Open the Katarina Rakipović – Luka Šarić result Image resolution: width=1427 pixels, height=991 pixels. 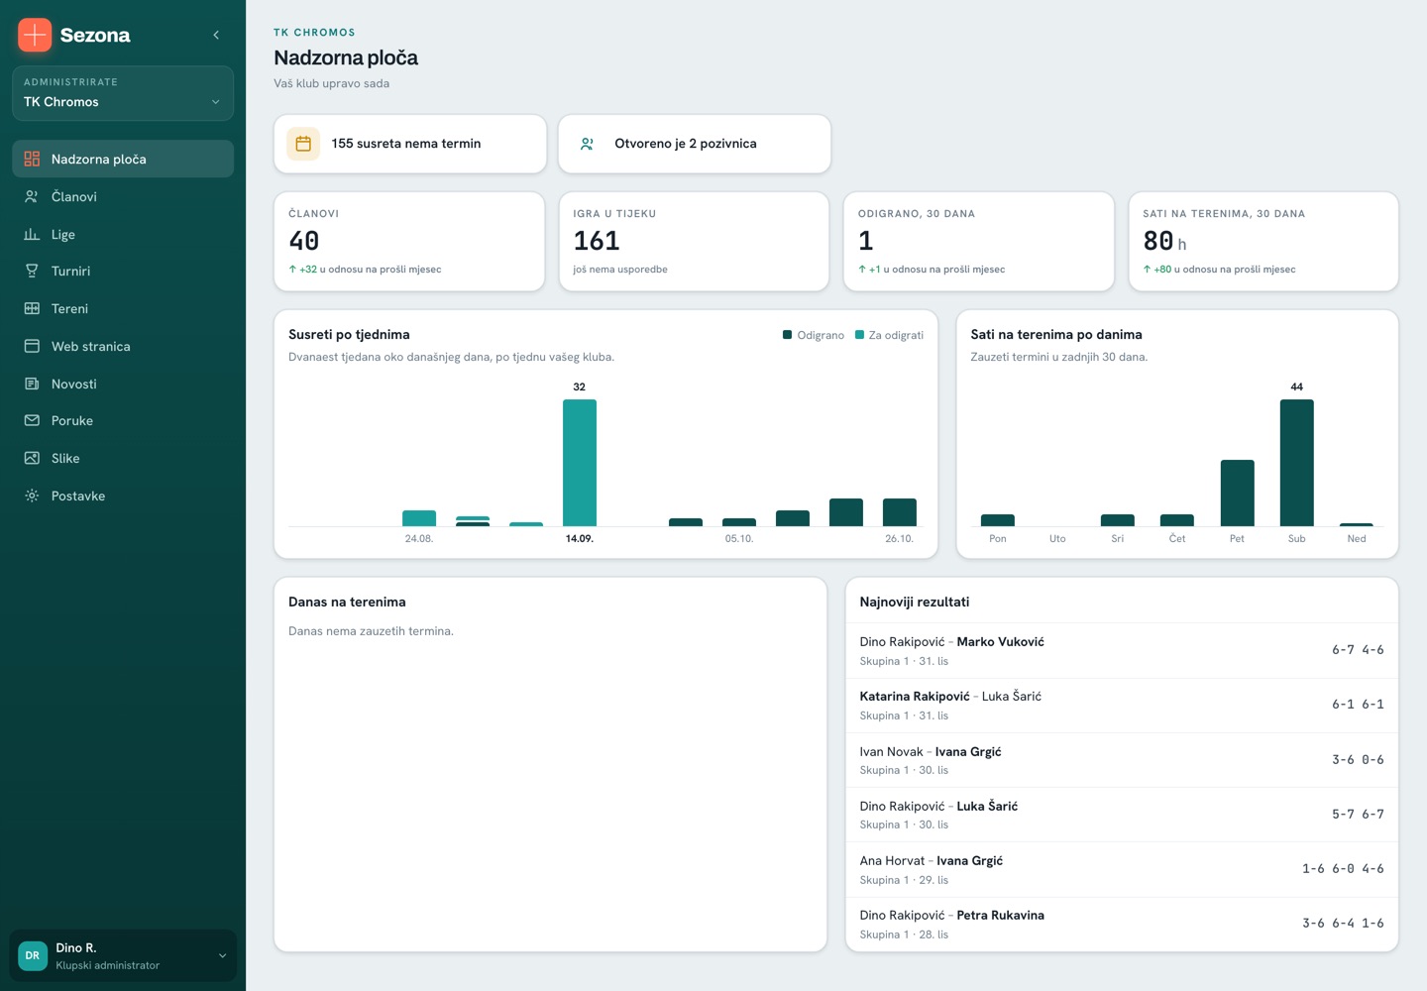click(1122, 706)
